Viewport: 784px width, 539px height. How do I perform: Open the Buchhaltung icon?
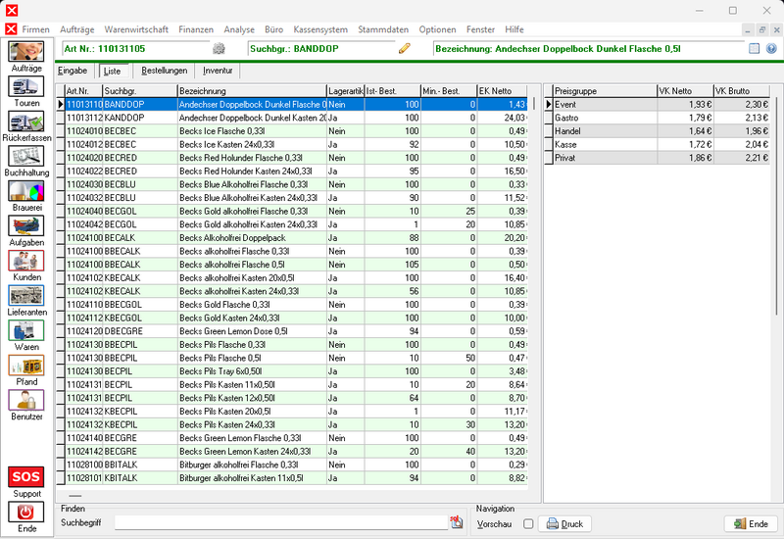(26, 156)
